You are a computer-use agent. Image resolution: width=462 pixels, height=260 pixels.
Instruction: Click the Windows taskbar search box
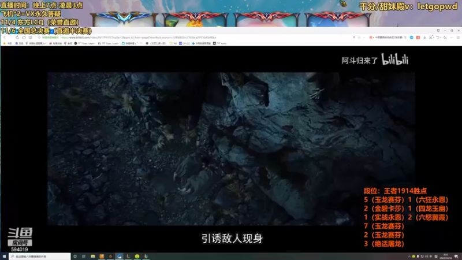40,257
